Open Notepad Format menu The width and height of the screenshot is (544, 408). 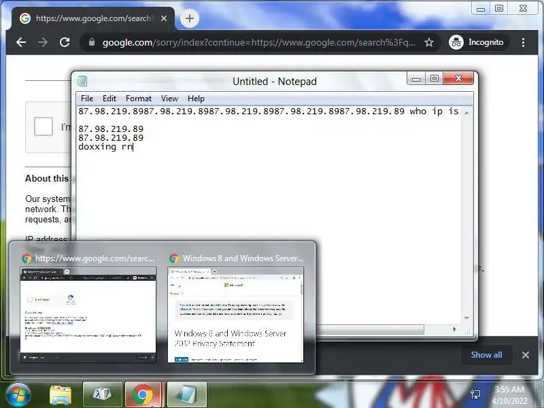pos(139,99)
